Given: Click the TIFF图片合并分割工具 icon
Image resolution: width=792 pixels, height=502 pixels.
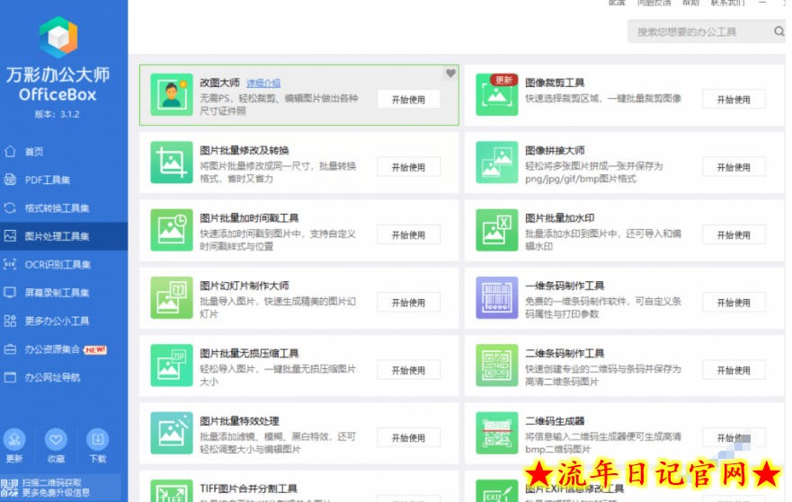Looking at the screenshot, I should [171, 490].
